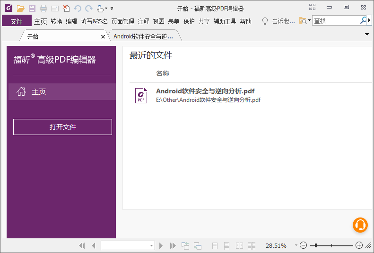This screenshot has height=253, width=374.
Task: Open the 共享 ribbon tab
Action: [204, 21]
